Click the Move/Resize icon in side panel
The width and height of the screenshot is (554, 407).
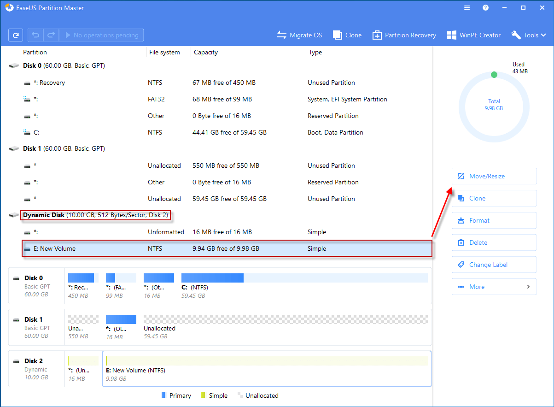pos(461,176)
